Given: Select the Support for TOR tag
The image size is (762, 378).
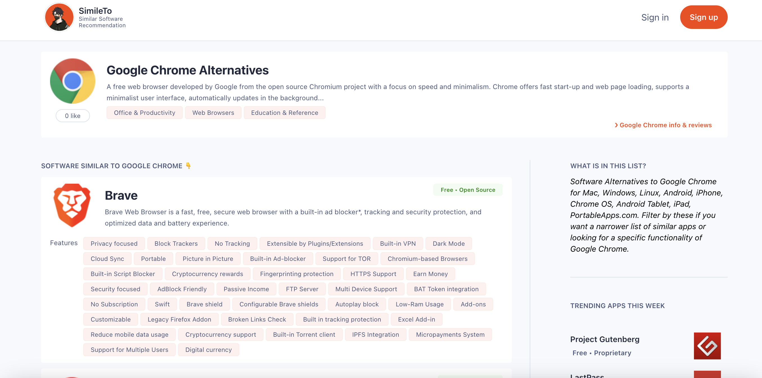Looking at the screenshot, I should click(346, 259).
